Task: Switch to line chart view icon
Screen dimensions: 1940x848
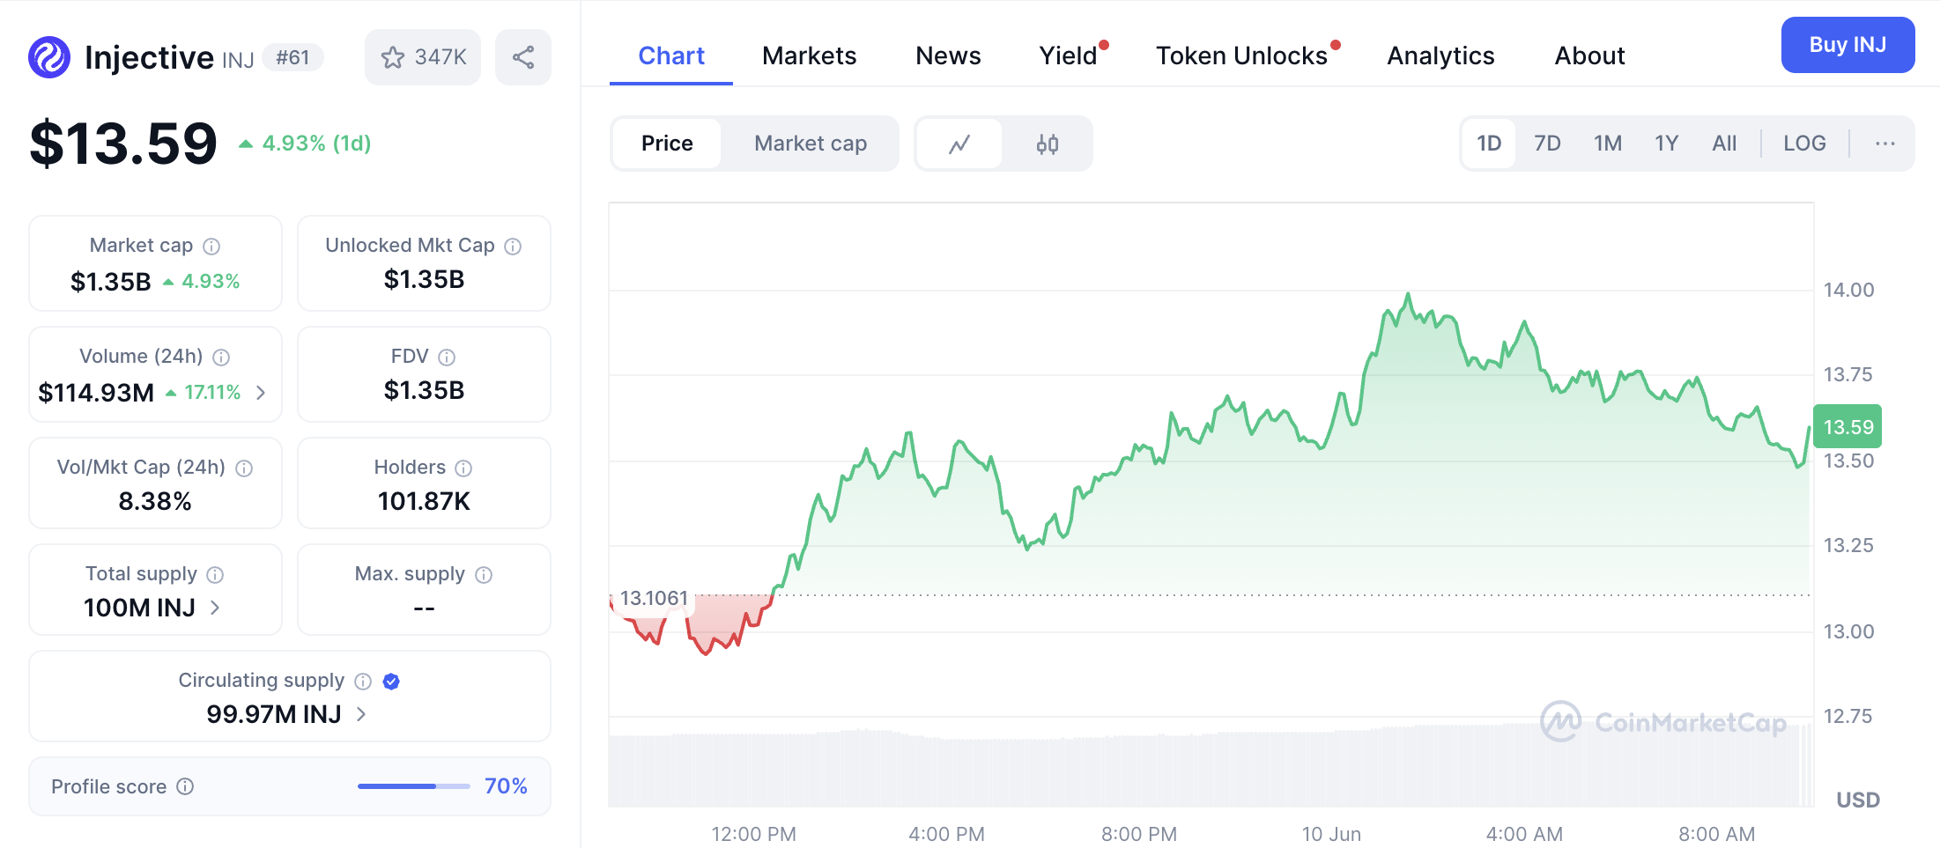Action: point(959,144)
